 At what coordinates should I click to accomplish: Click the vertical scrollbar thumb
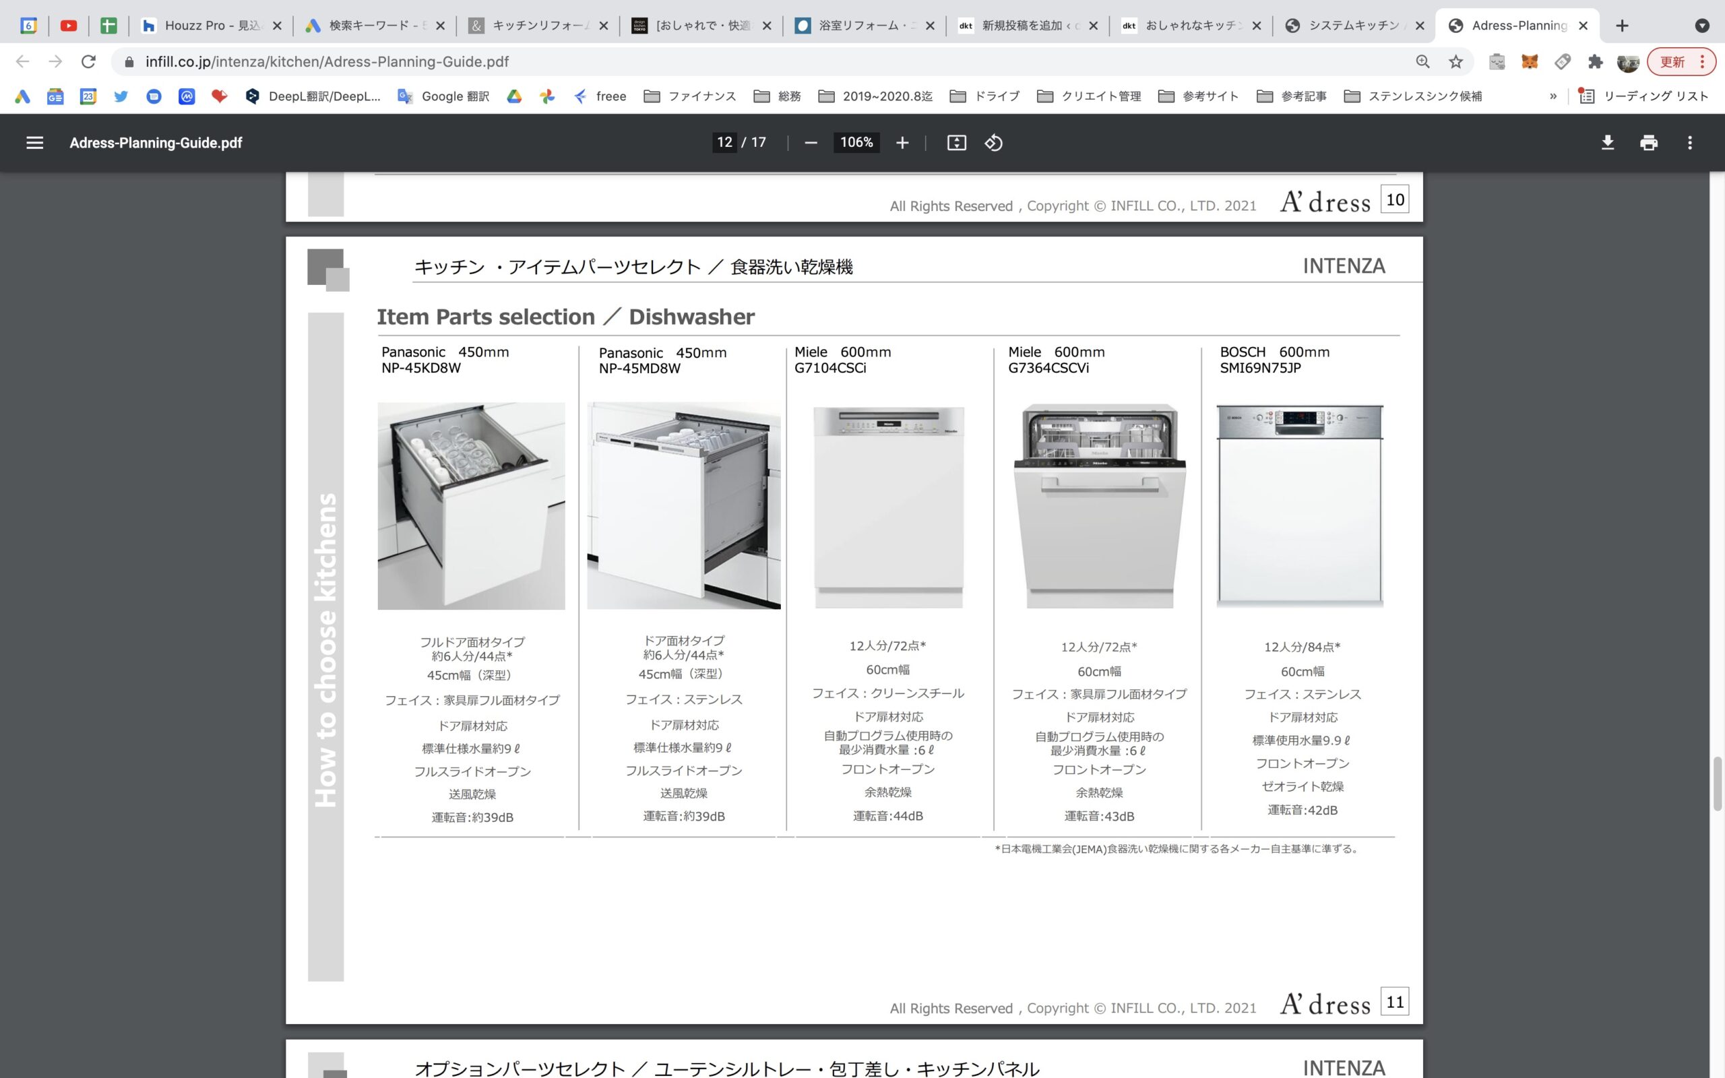pos(1717,784)
